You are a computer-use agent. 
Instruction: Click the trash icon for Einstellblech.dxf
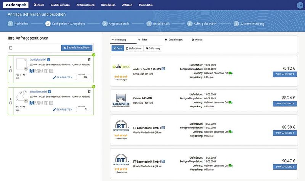click(89, 92)
